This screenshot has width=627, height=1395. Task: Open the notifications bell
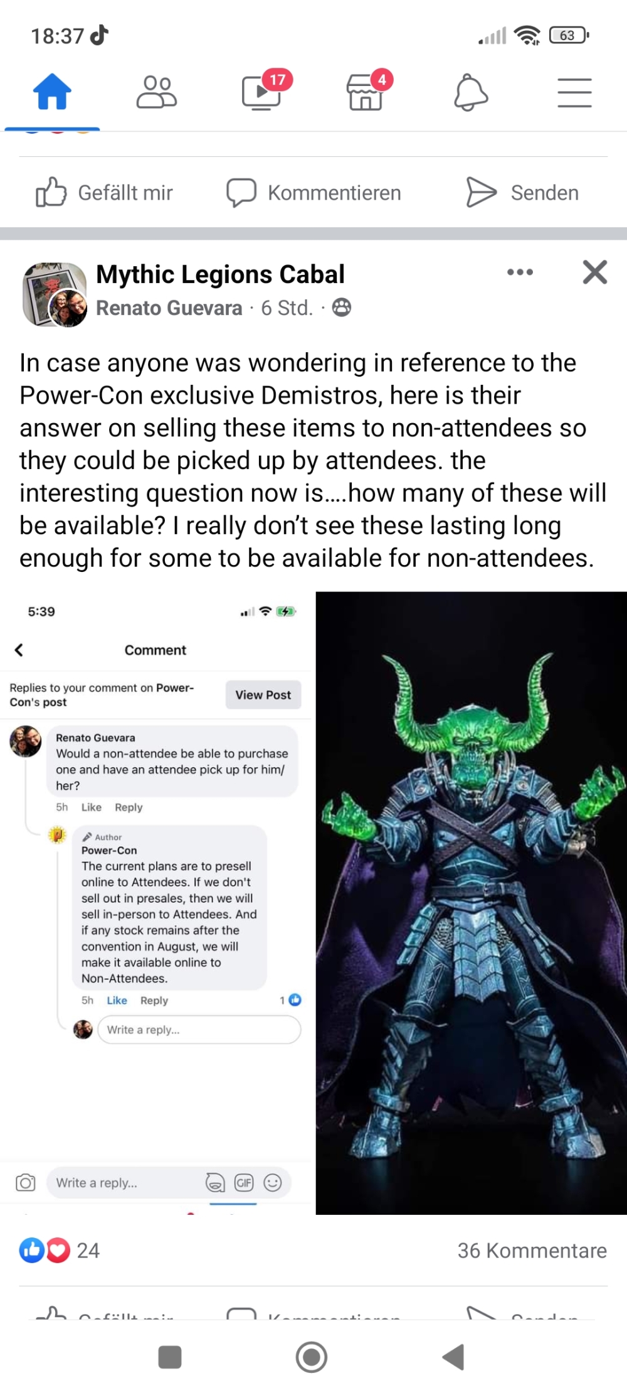[471, 93]
